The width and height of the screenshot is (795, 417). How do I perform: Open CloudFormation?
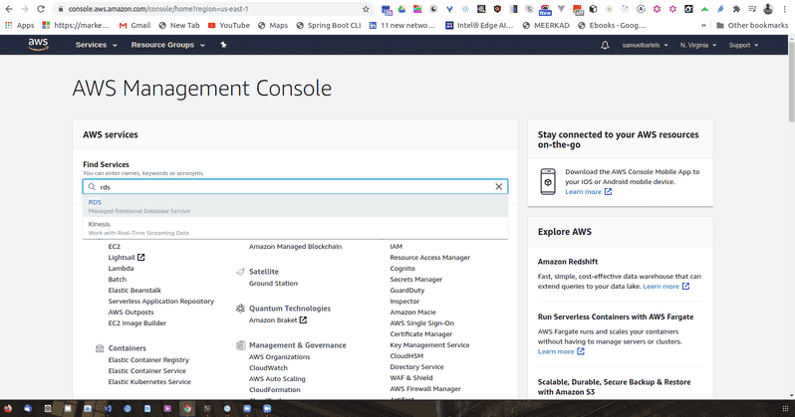coord(274,390)
